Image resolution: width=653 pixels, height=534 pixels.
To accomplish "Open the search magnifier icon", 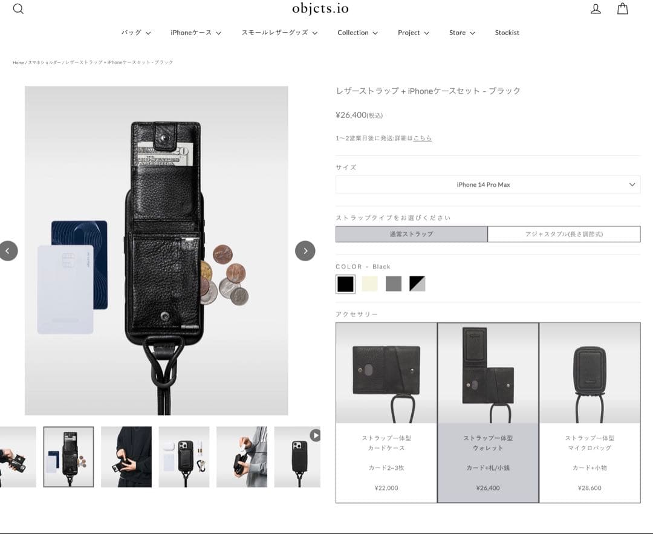I will (18, 9).
